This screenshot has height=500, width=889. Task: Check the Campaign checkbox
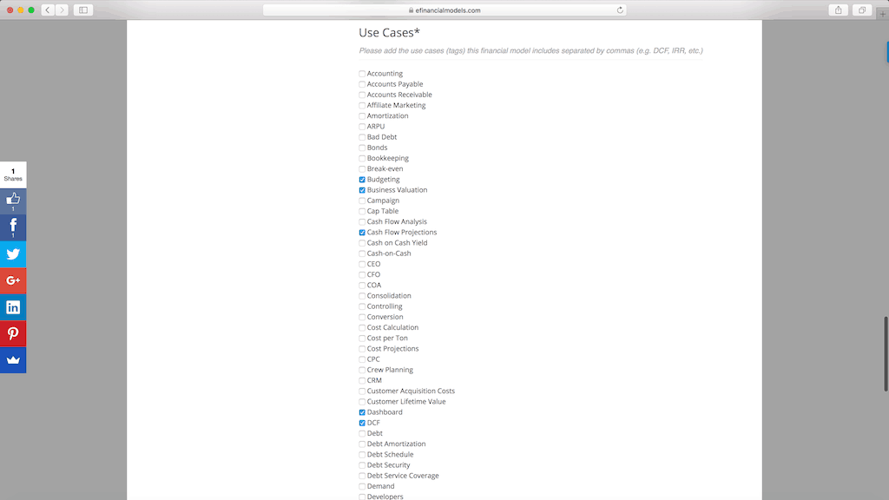(x=362, y=201)
